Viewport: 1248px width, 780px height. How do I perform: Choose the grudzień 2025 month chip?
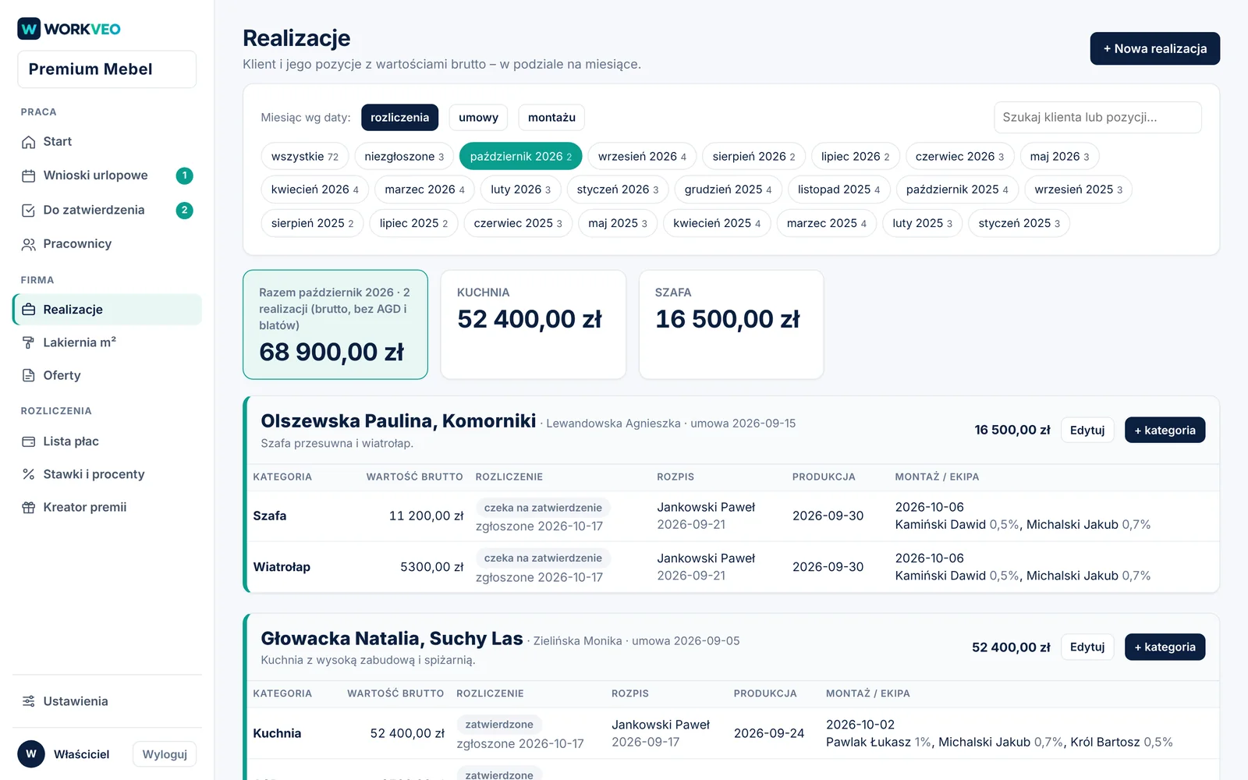[x=728, y=190]
